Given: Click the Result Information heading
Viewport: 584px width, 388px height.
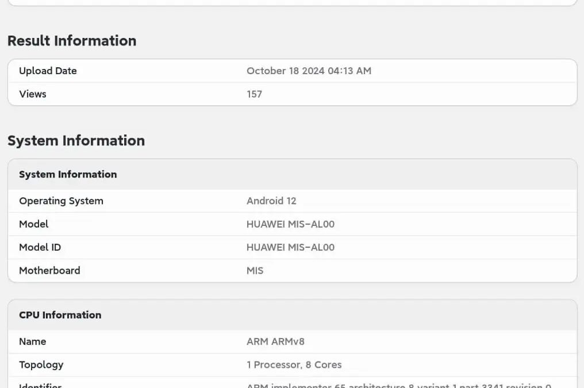Looking at the screenshot, I should (x=72, y=40).
